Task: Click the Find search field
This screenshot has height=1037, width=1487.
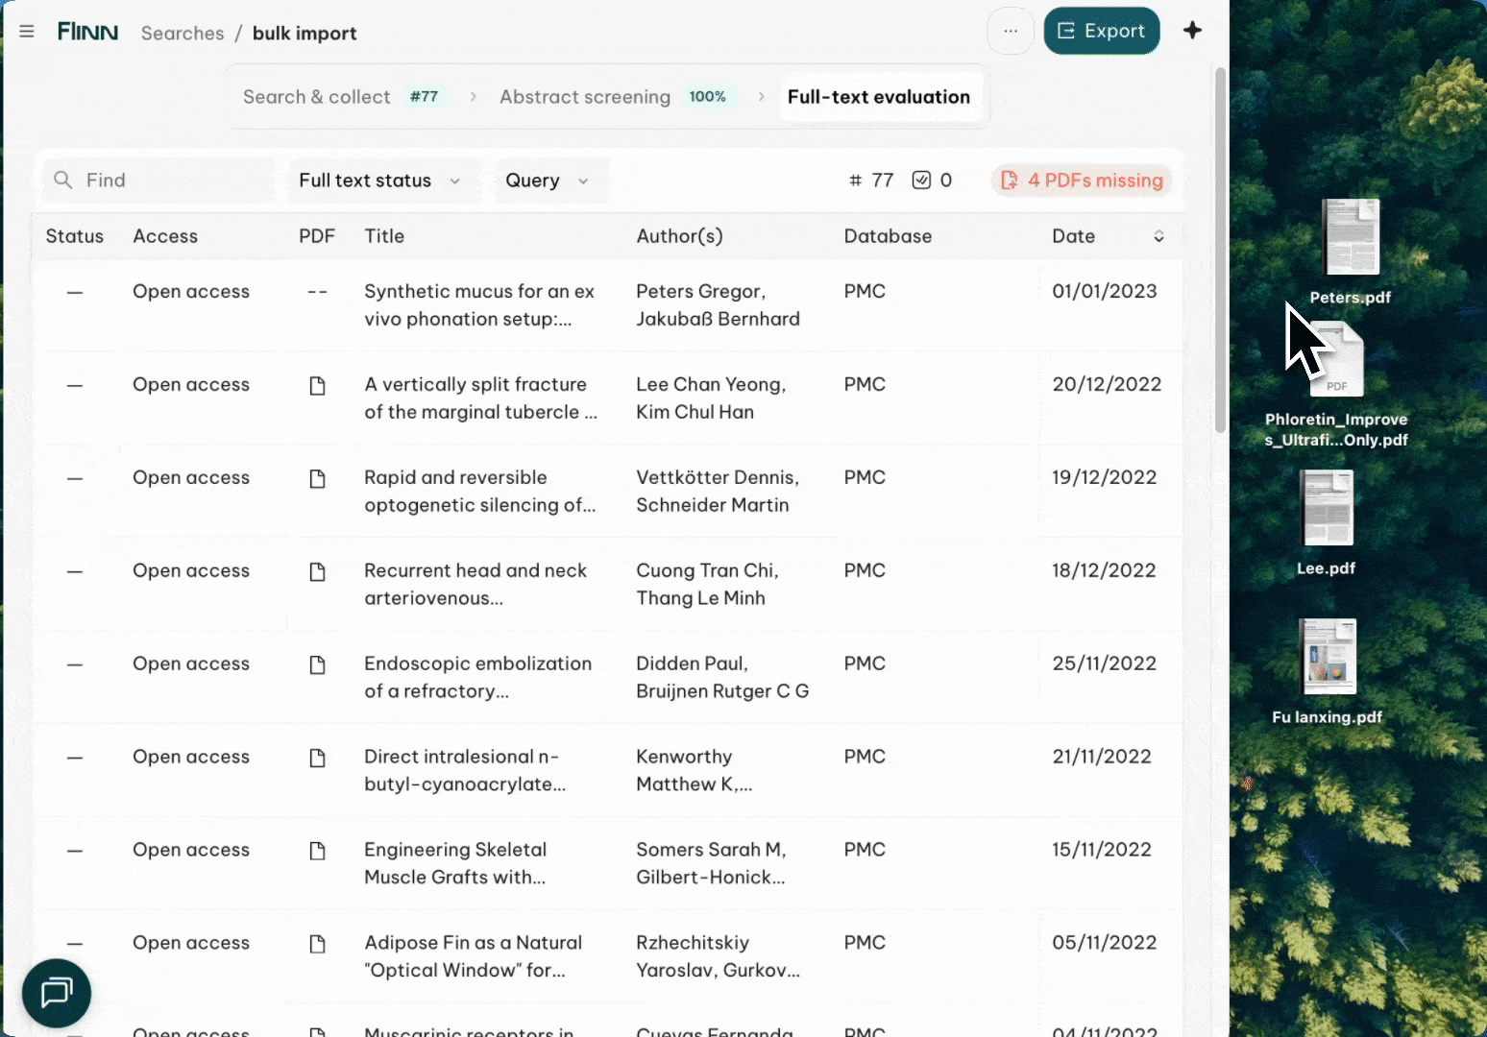Action: [158, 181]
